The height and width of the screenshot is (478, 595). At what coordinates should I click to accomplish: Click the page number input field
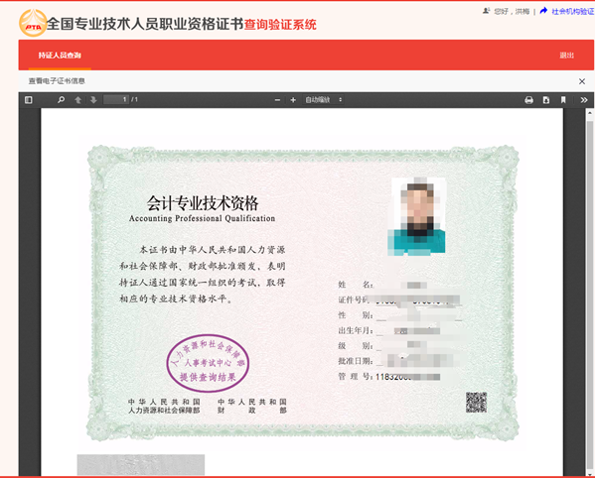116,99
